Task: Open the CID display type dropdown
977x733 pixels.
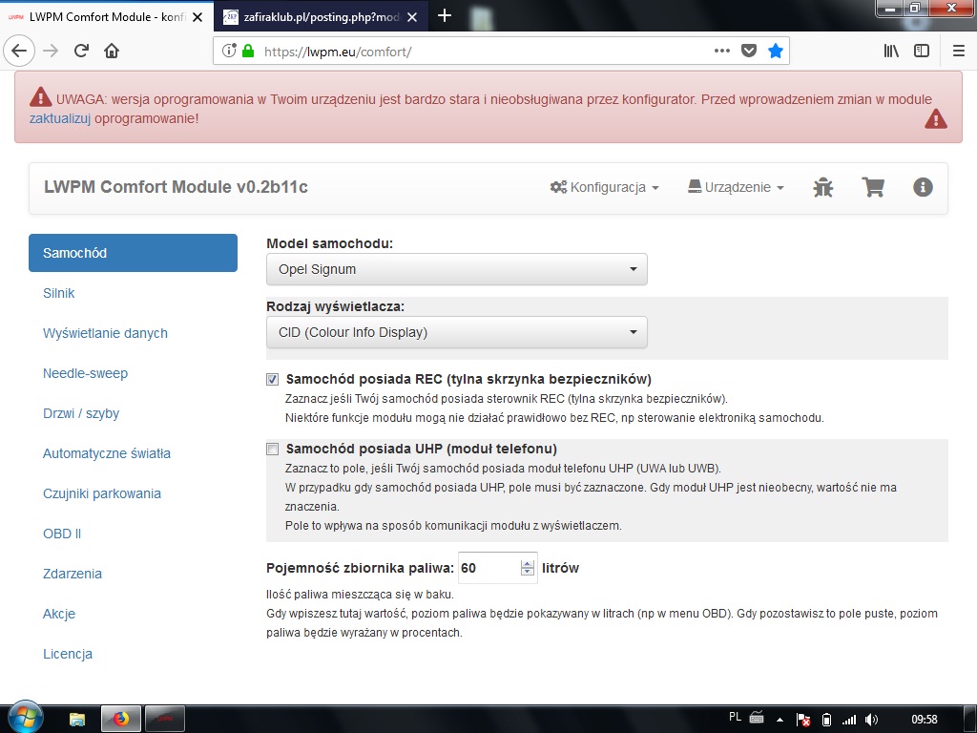Action: pyautogui.click(x=456, y=332)
